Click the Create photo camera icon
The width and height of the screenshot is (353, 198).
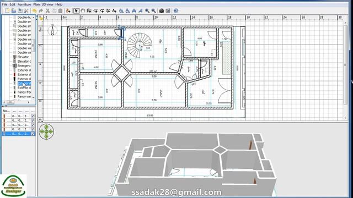162,11
